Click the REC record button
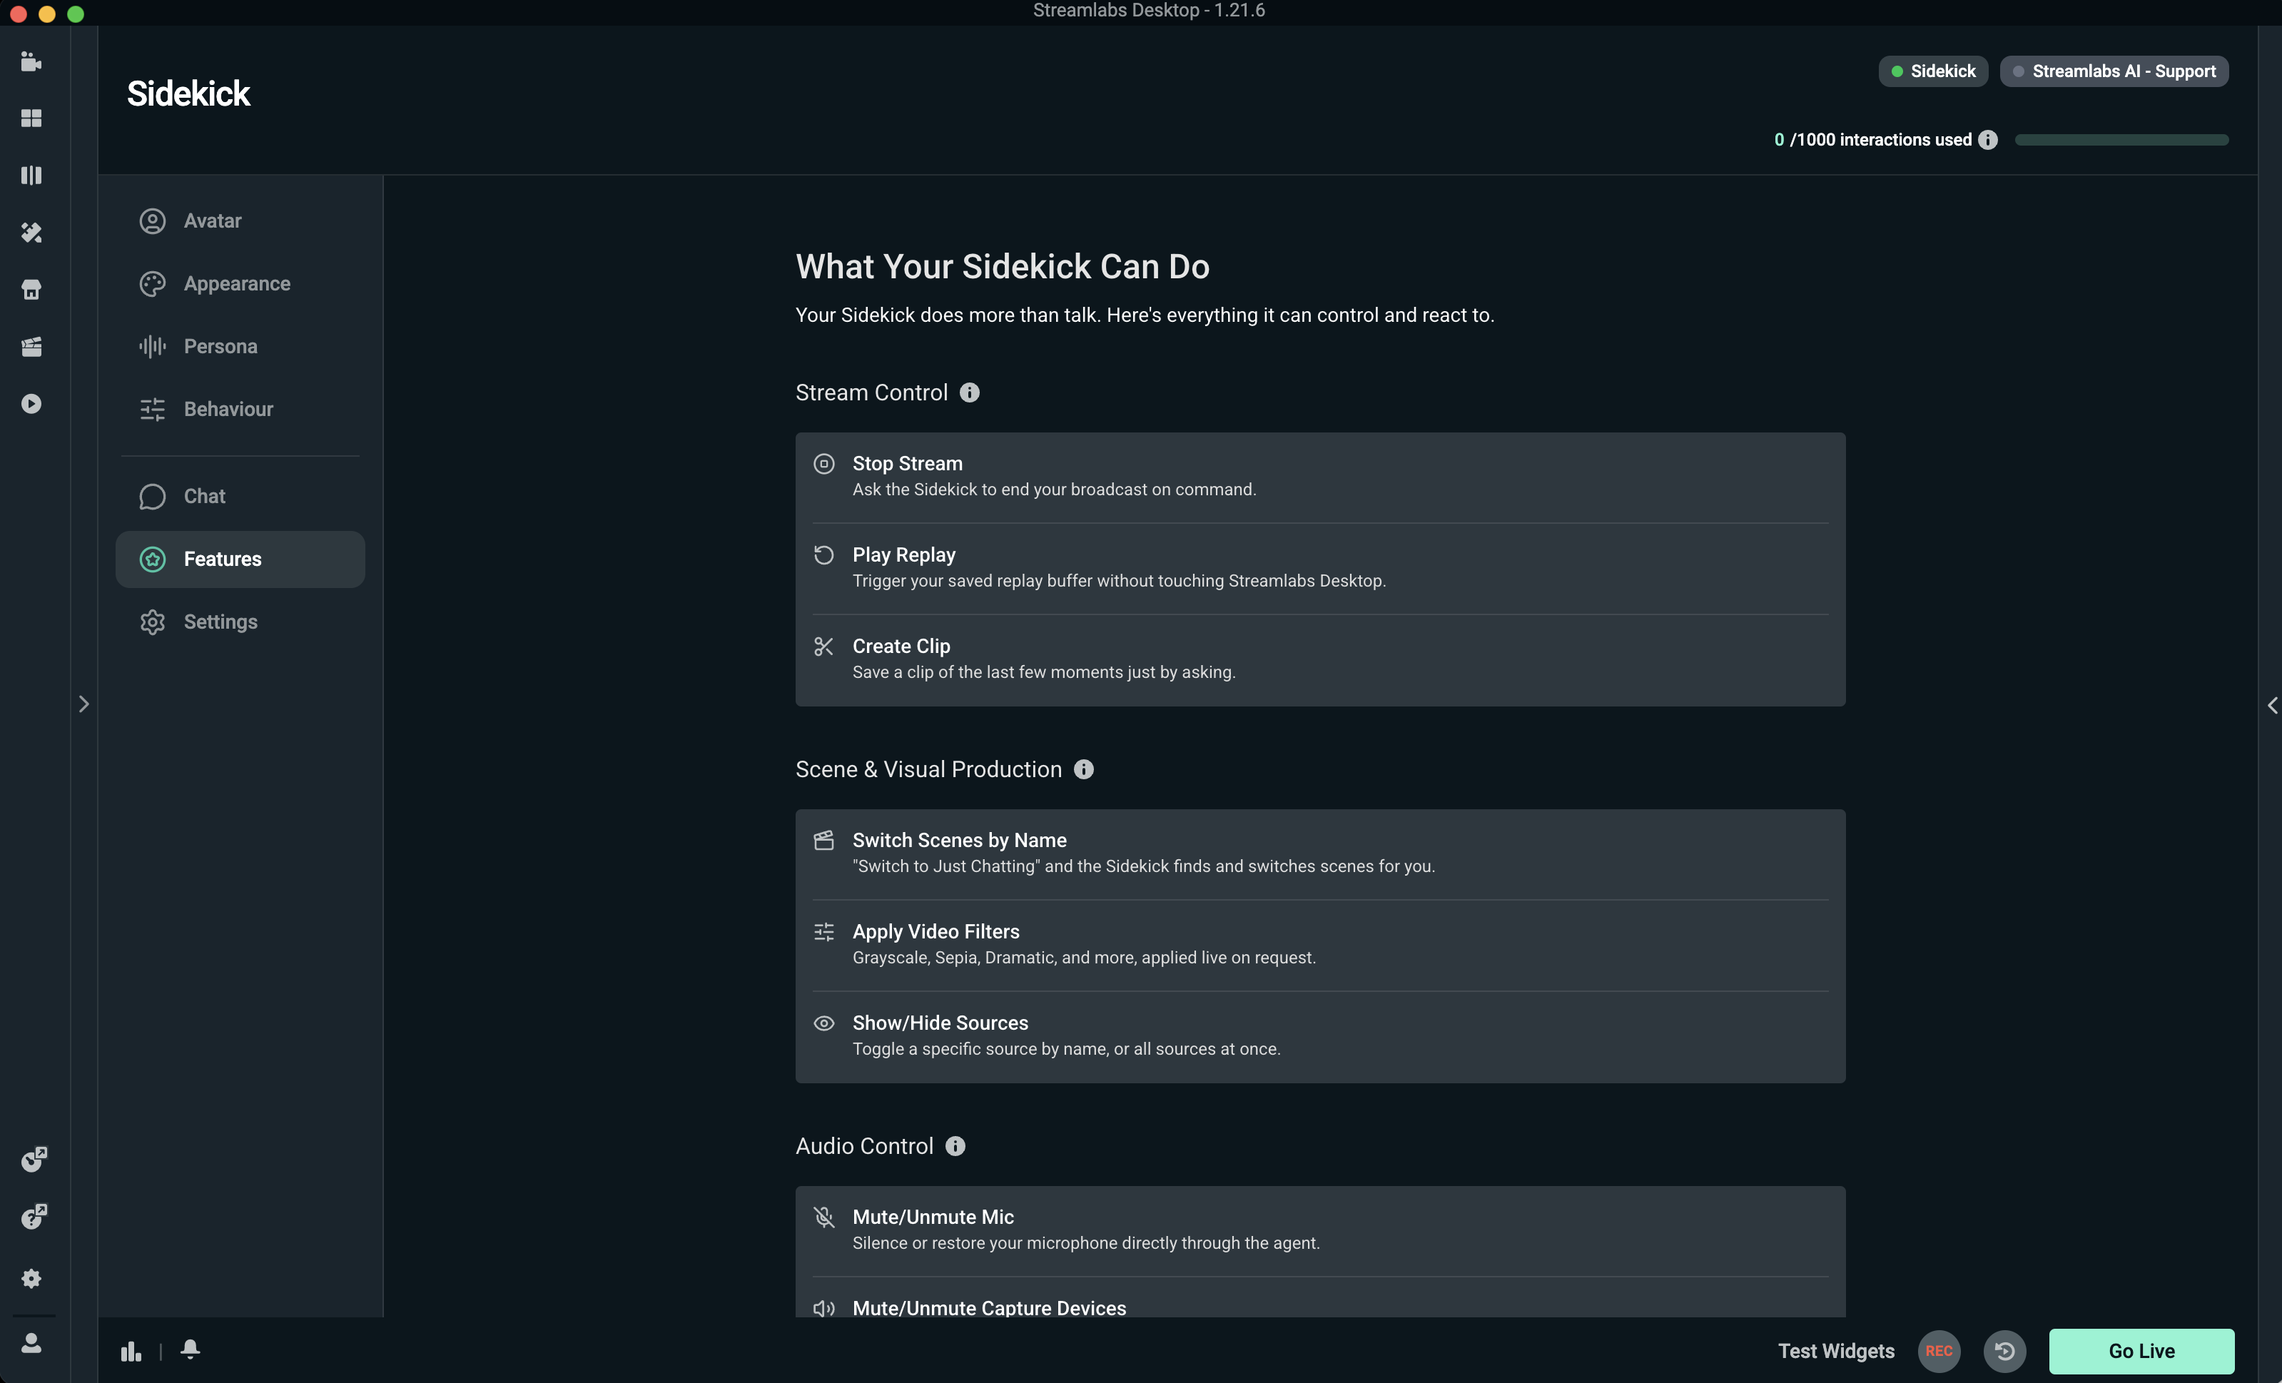Viewport: 2282px width, 1383px height. click(1938, 1351)
